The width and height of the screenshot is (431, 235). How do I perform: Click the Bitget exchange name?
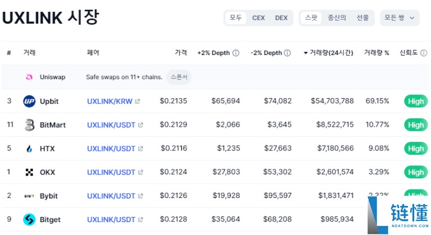coord(50,220)
